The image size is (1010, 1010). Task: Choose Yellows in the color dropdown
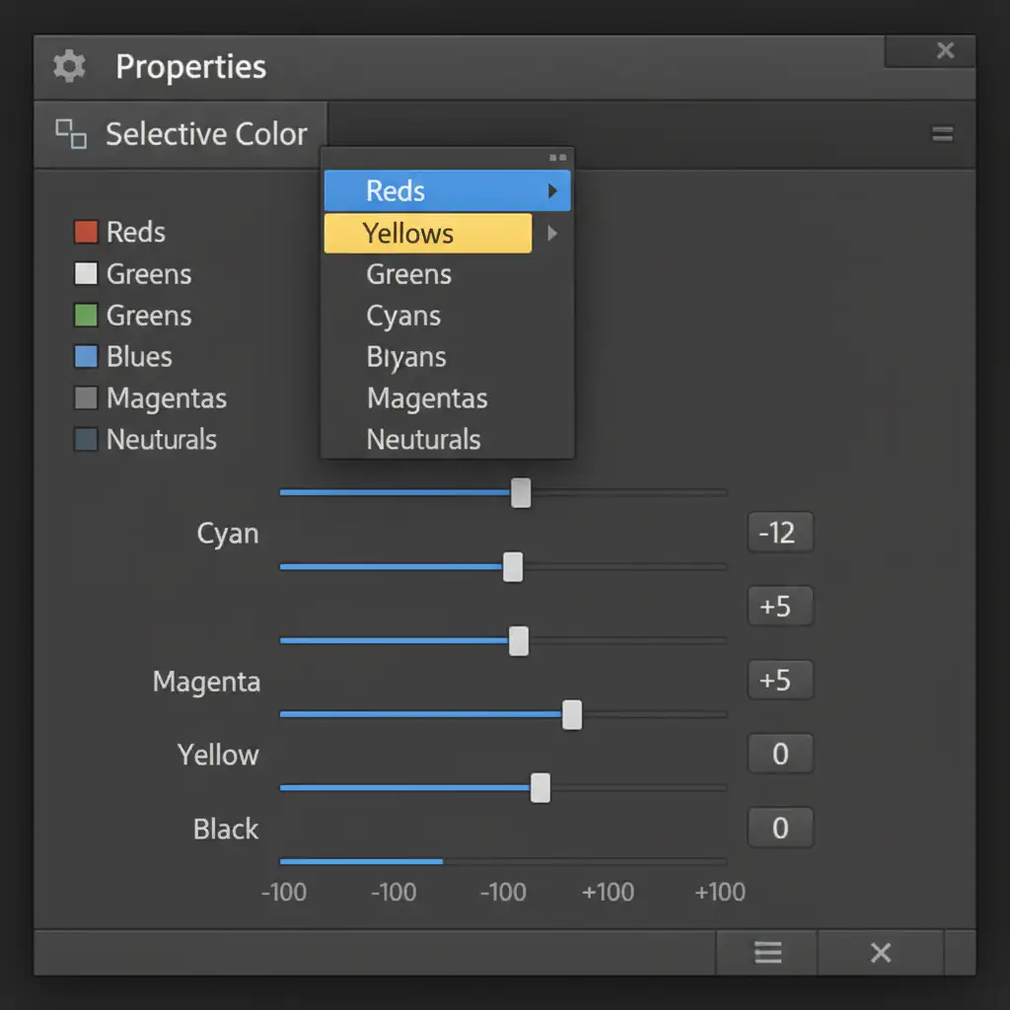(428, 233)
